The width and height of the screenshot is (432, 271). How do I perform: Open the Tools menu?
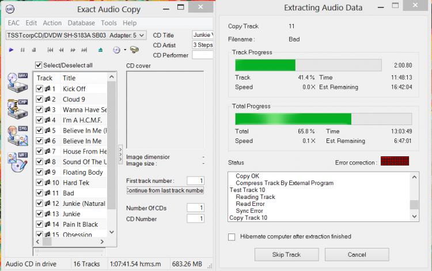pos(109,23)
